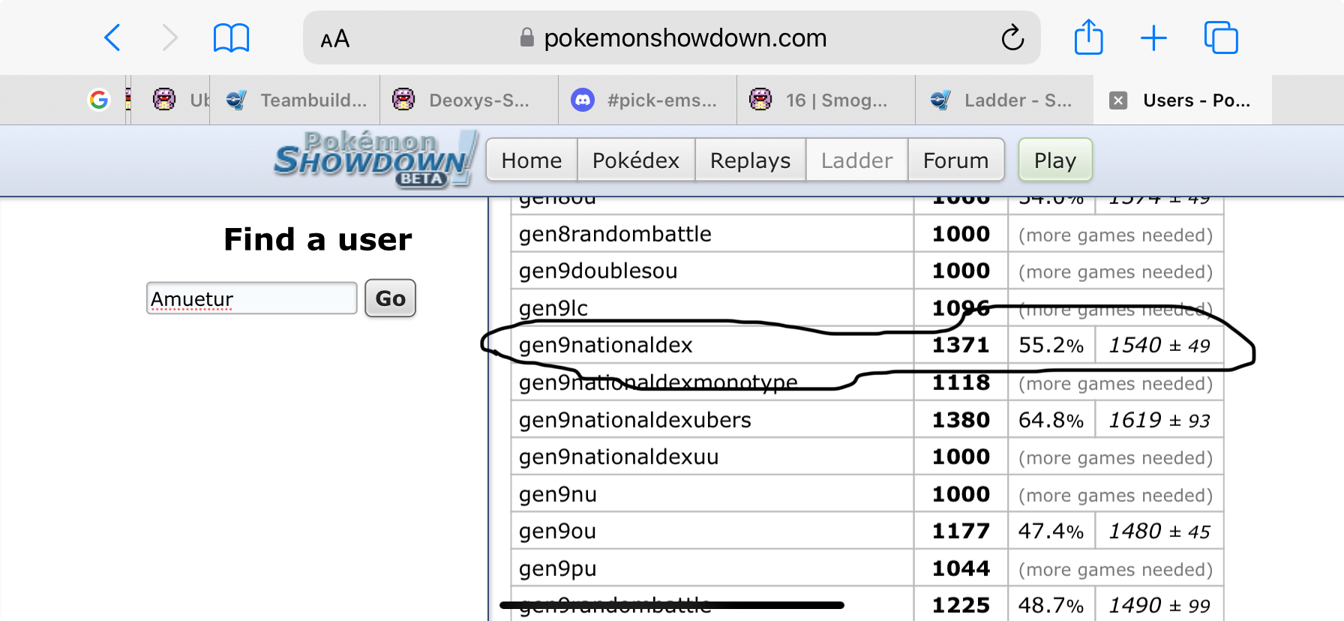
Task: Click the 1371 Elo value
Action: 961,345
